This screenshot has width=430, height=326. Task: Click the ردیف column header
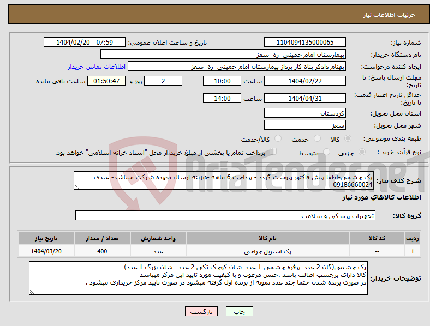coord(413,238)
